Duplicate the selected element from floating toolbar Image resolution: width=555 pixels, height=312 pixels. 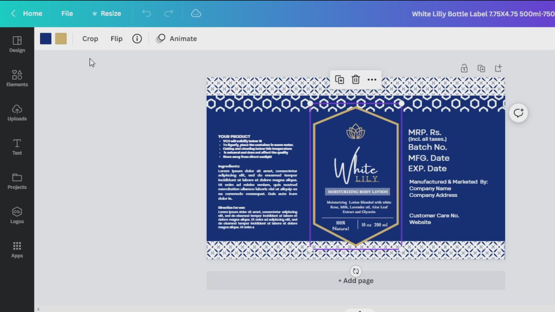pos(339,80)
